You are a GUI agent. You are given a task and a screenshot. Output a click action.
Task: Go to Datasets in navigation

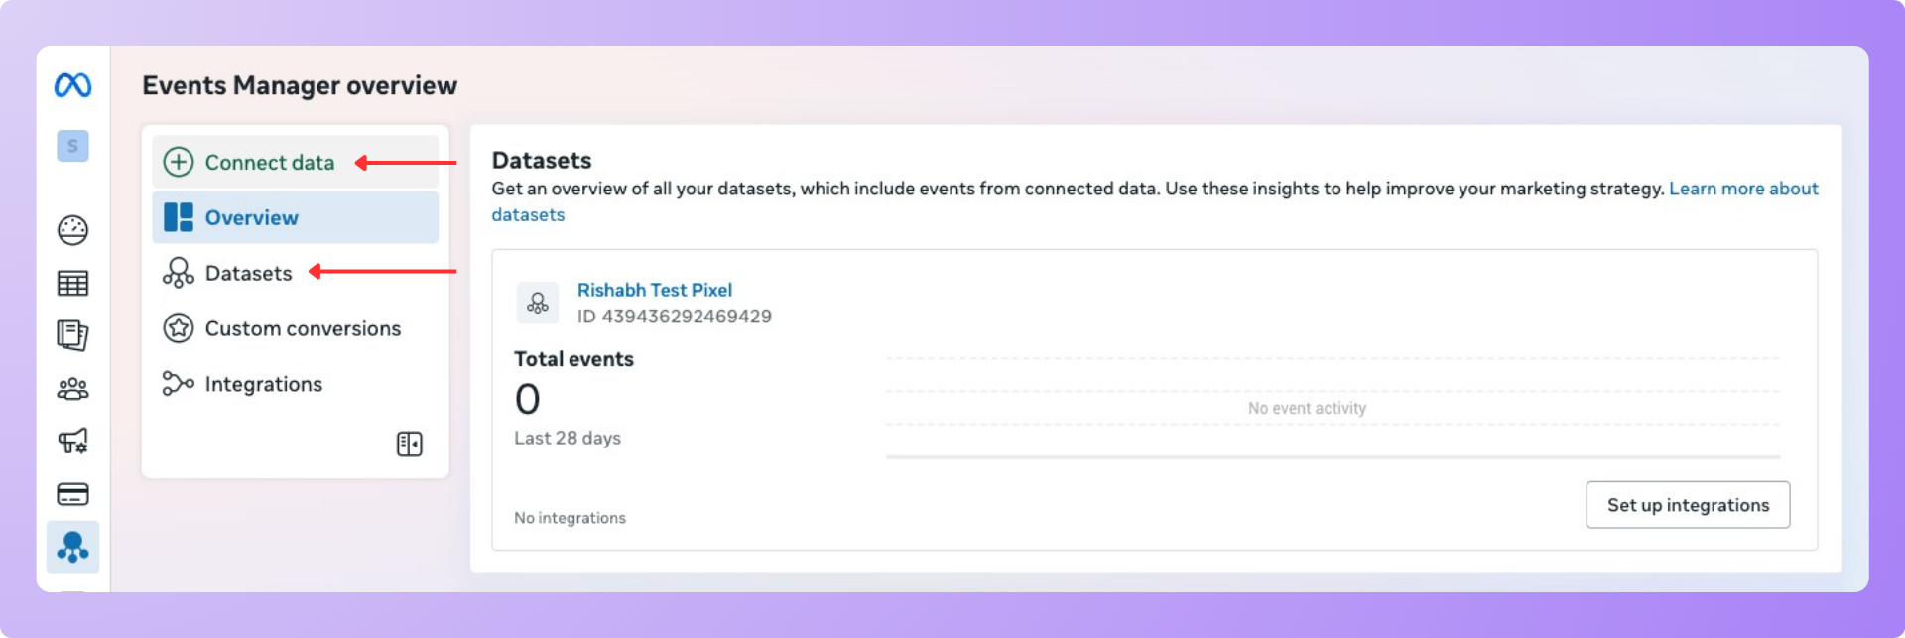click(248, 274)
